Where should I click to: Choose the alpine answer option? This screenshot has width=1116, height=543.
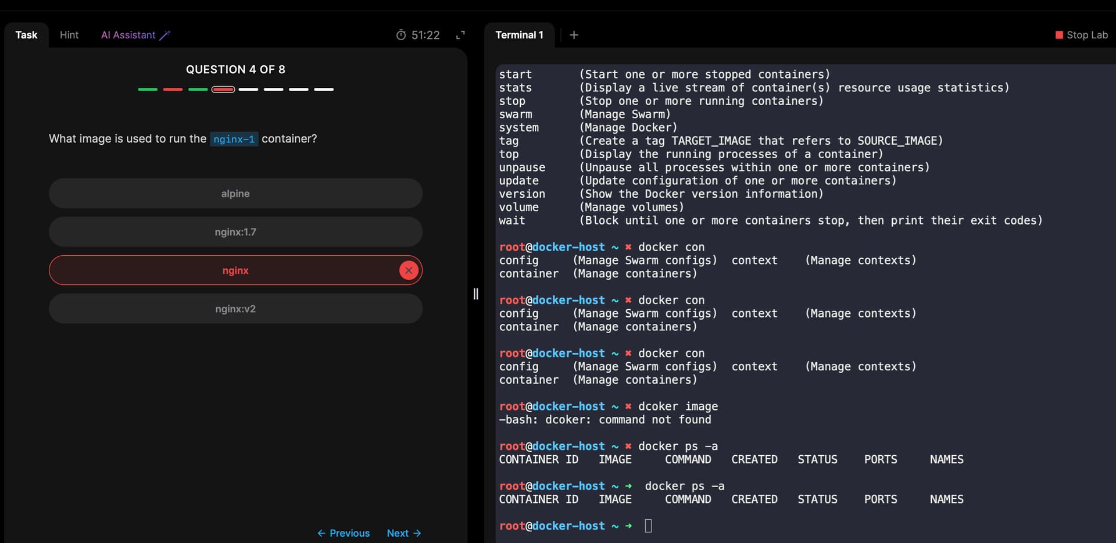click(235, 194)
